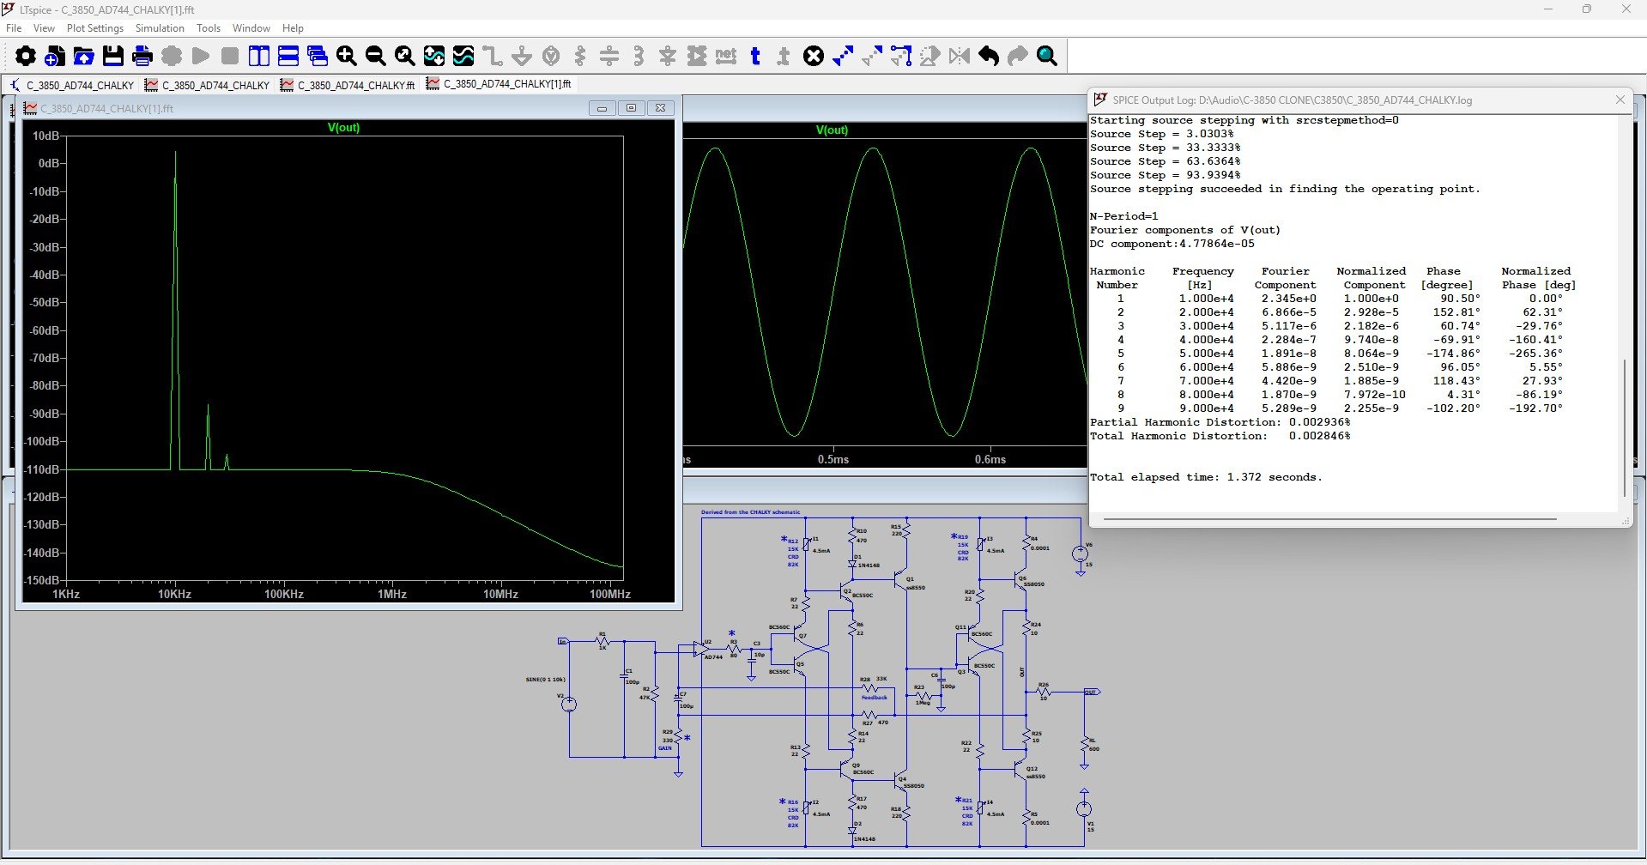This screenshot has height=865, width=1647.
Task: Open the Help menu
Action: pyautogui.click(x=293, y=28)
